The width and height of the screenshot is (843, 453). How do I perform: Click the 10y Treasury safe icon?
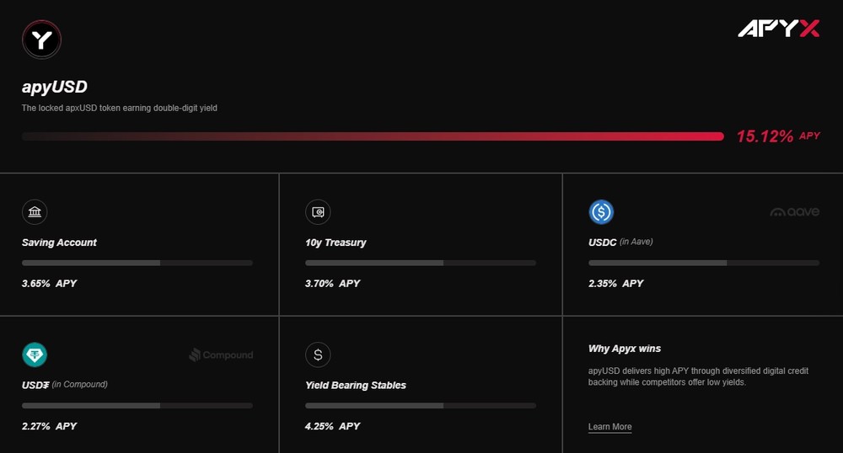tap(318, 212)
